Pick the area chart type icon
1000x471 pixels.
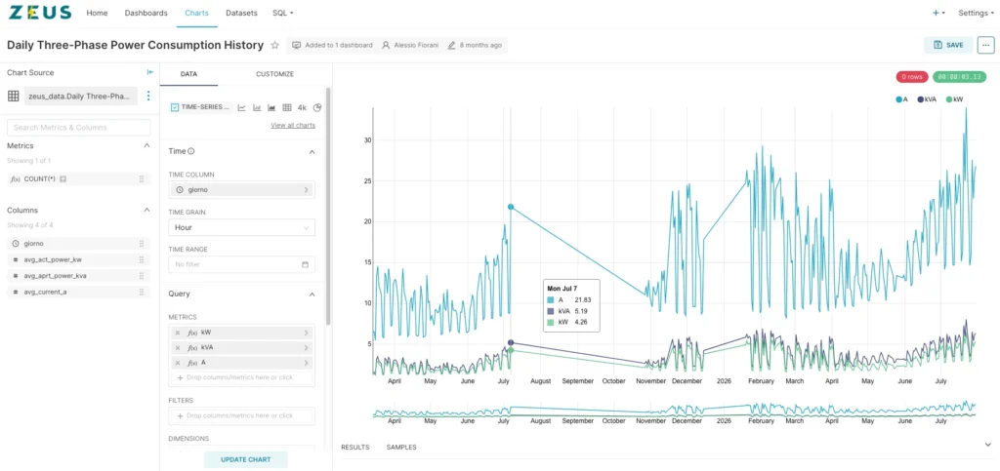[271, 107]
